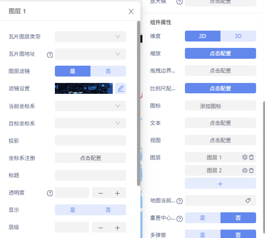Click the 滤镜设置 map preview thumbnail

pos(84,88)
